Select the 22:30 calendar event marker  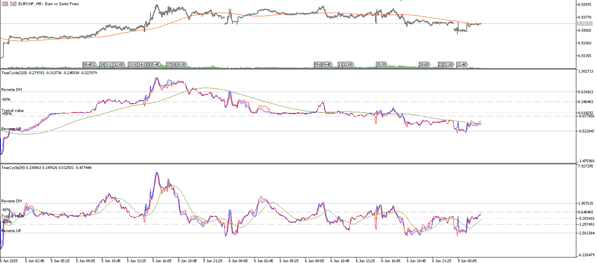[449, 64]
